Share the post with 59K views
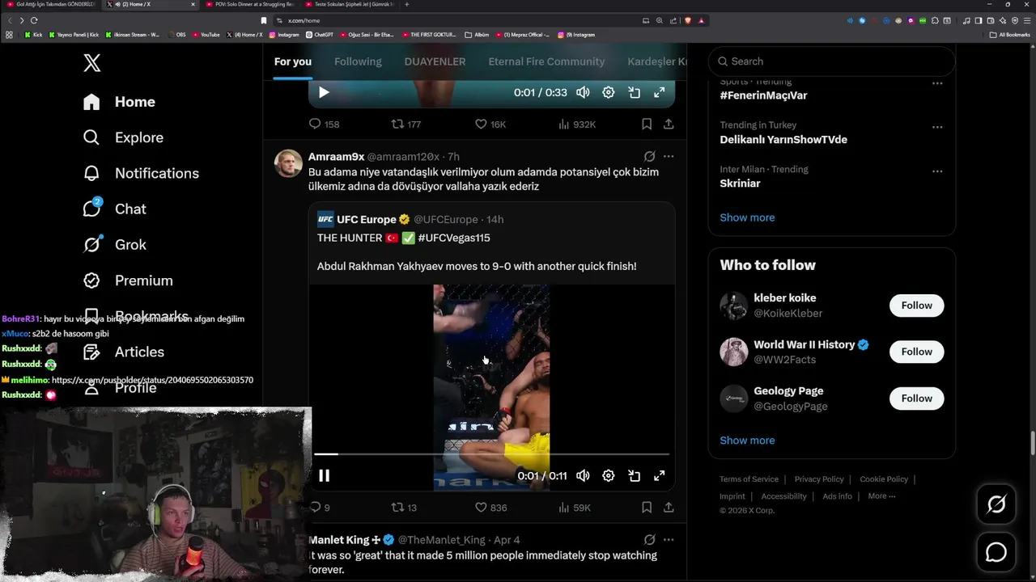This screenshot has width=1036, height=582. 669,508
